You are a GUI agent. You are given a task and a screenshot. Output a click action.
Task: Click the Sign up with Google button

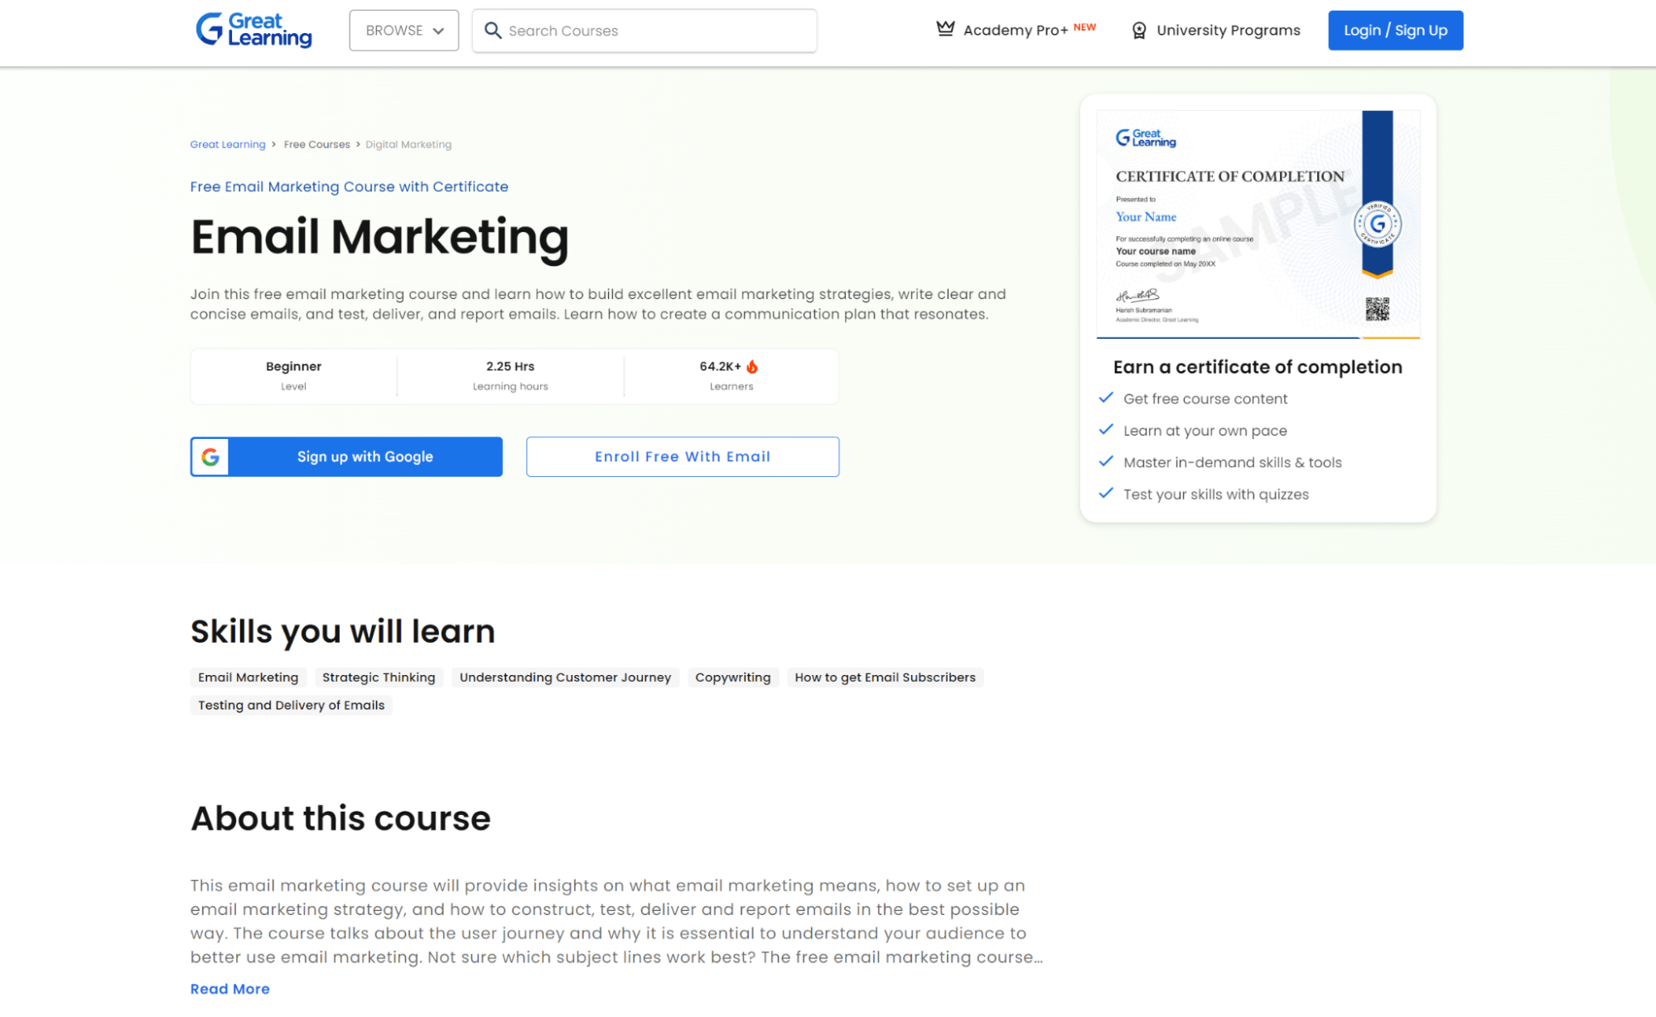(365, 456)
